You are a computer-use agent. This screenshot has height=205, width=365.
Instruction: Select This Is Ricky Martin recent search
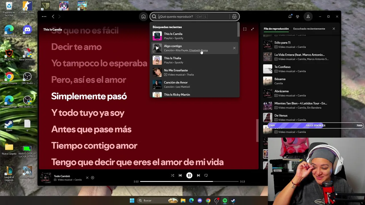(195, 94)
